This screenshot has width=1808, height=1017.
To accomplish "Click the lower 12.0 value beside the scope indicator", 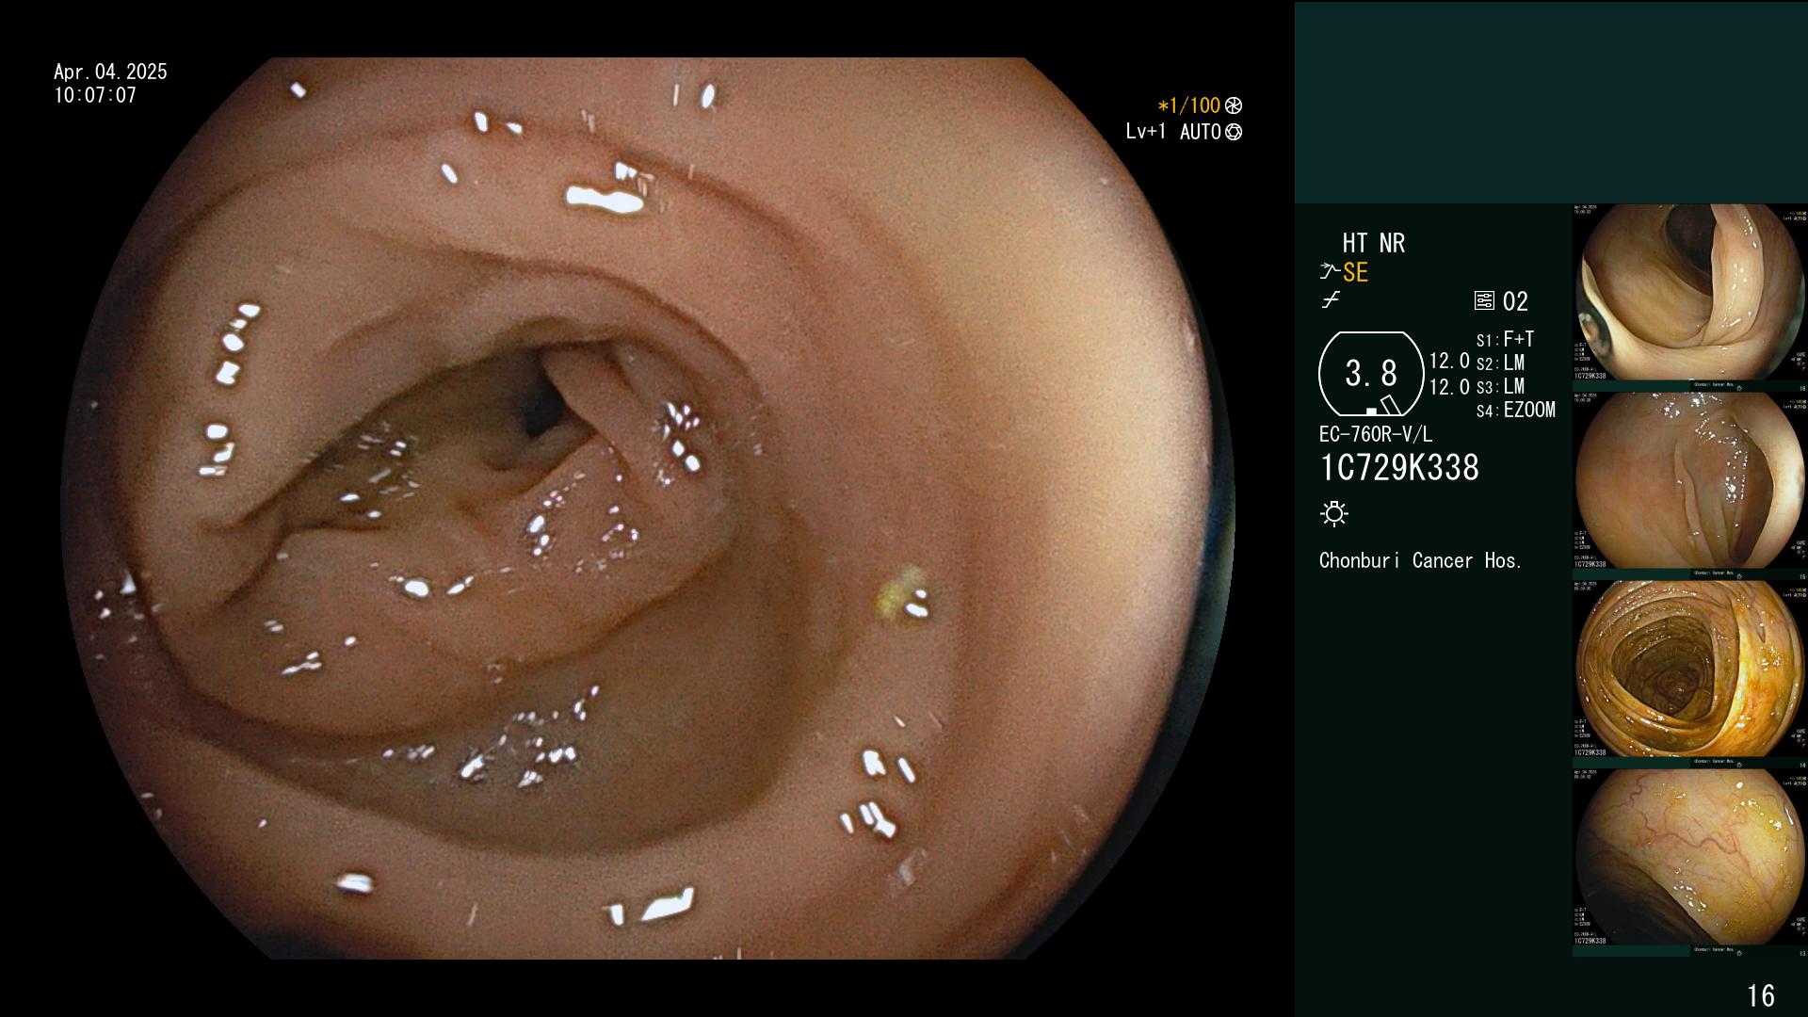I will tap(1449, 387).
